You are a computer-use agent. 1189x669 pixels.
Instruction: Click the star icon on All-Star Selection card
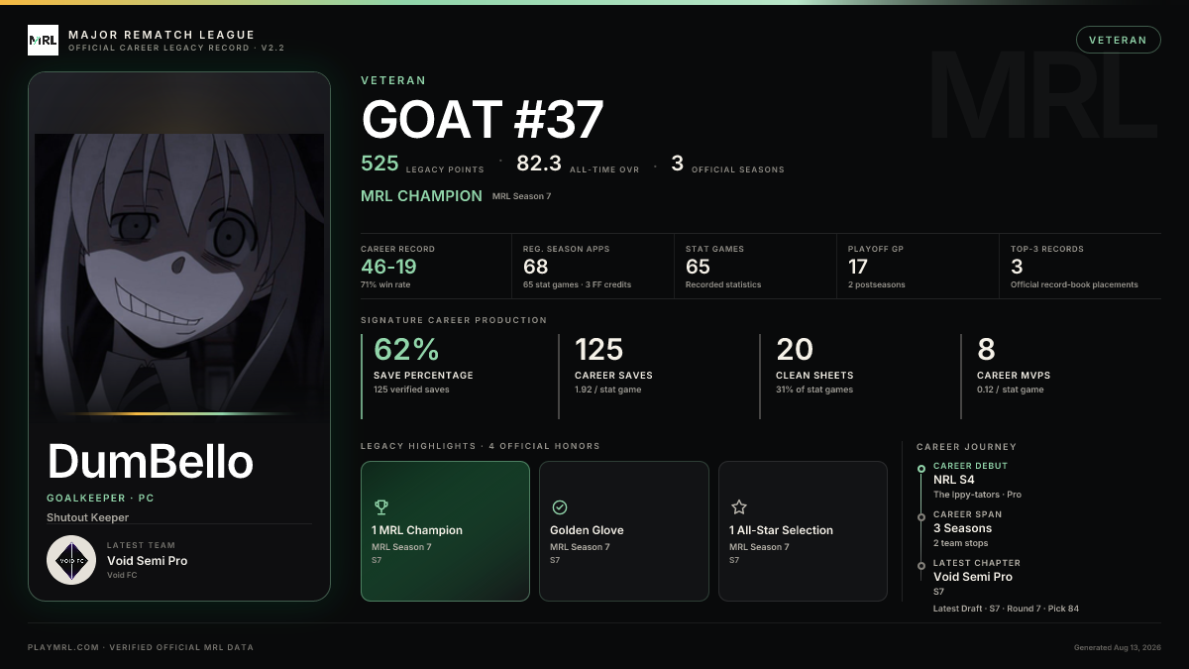coord(738,507)
